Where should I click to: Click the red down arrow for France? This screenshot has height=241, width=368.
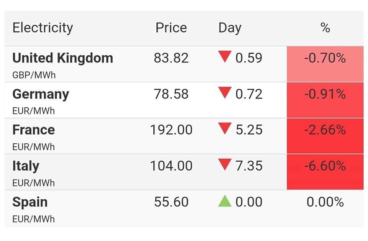point(225,129)
